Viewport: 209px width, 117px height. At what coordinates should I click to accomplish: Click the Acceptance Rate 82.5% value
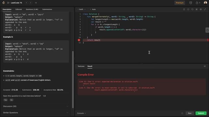tap(60, 90)
